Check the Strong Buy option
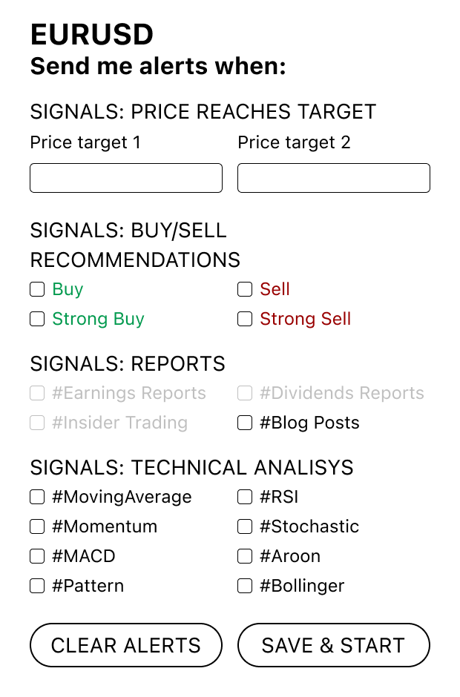Image resolution: width=460 pixels, height=697 pixels. (37, 319)
